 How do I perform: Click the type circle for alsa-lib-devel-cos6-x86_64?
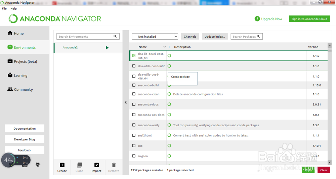(169, 56)
